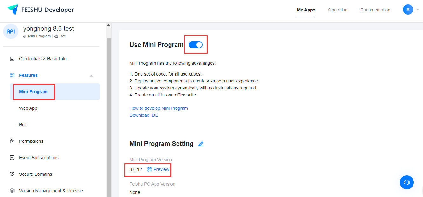The image size is (423, 197).
Task: Switch to the Operation tab
Action: pos(337,10)
